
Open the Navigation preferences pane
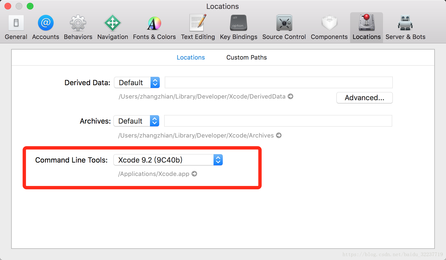[113, 27]
